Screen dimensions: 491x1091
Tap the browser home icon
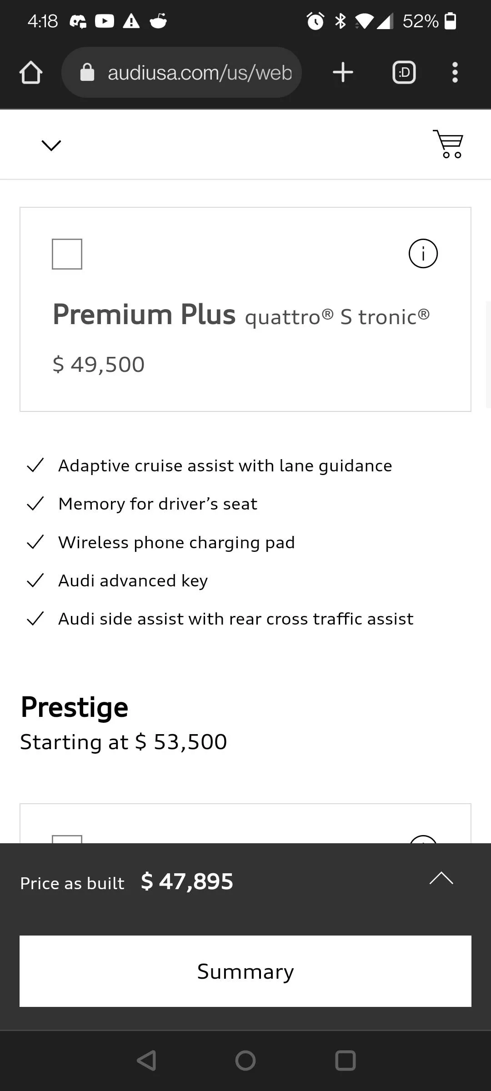pos(31,73)
